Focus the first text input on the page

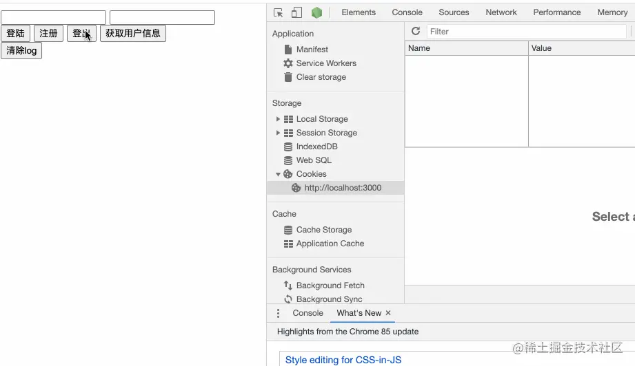tap(54, 17)
